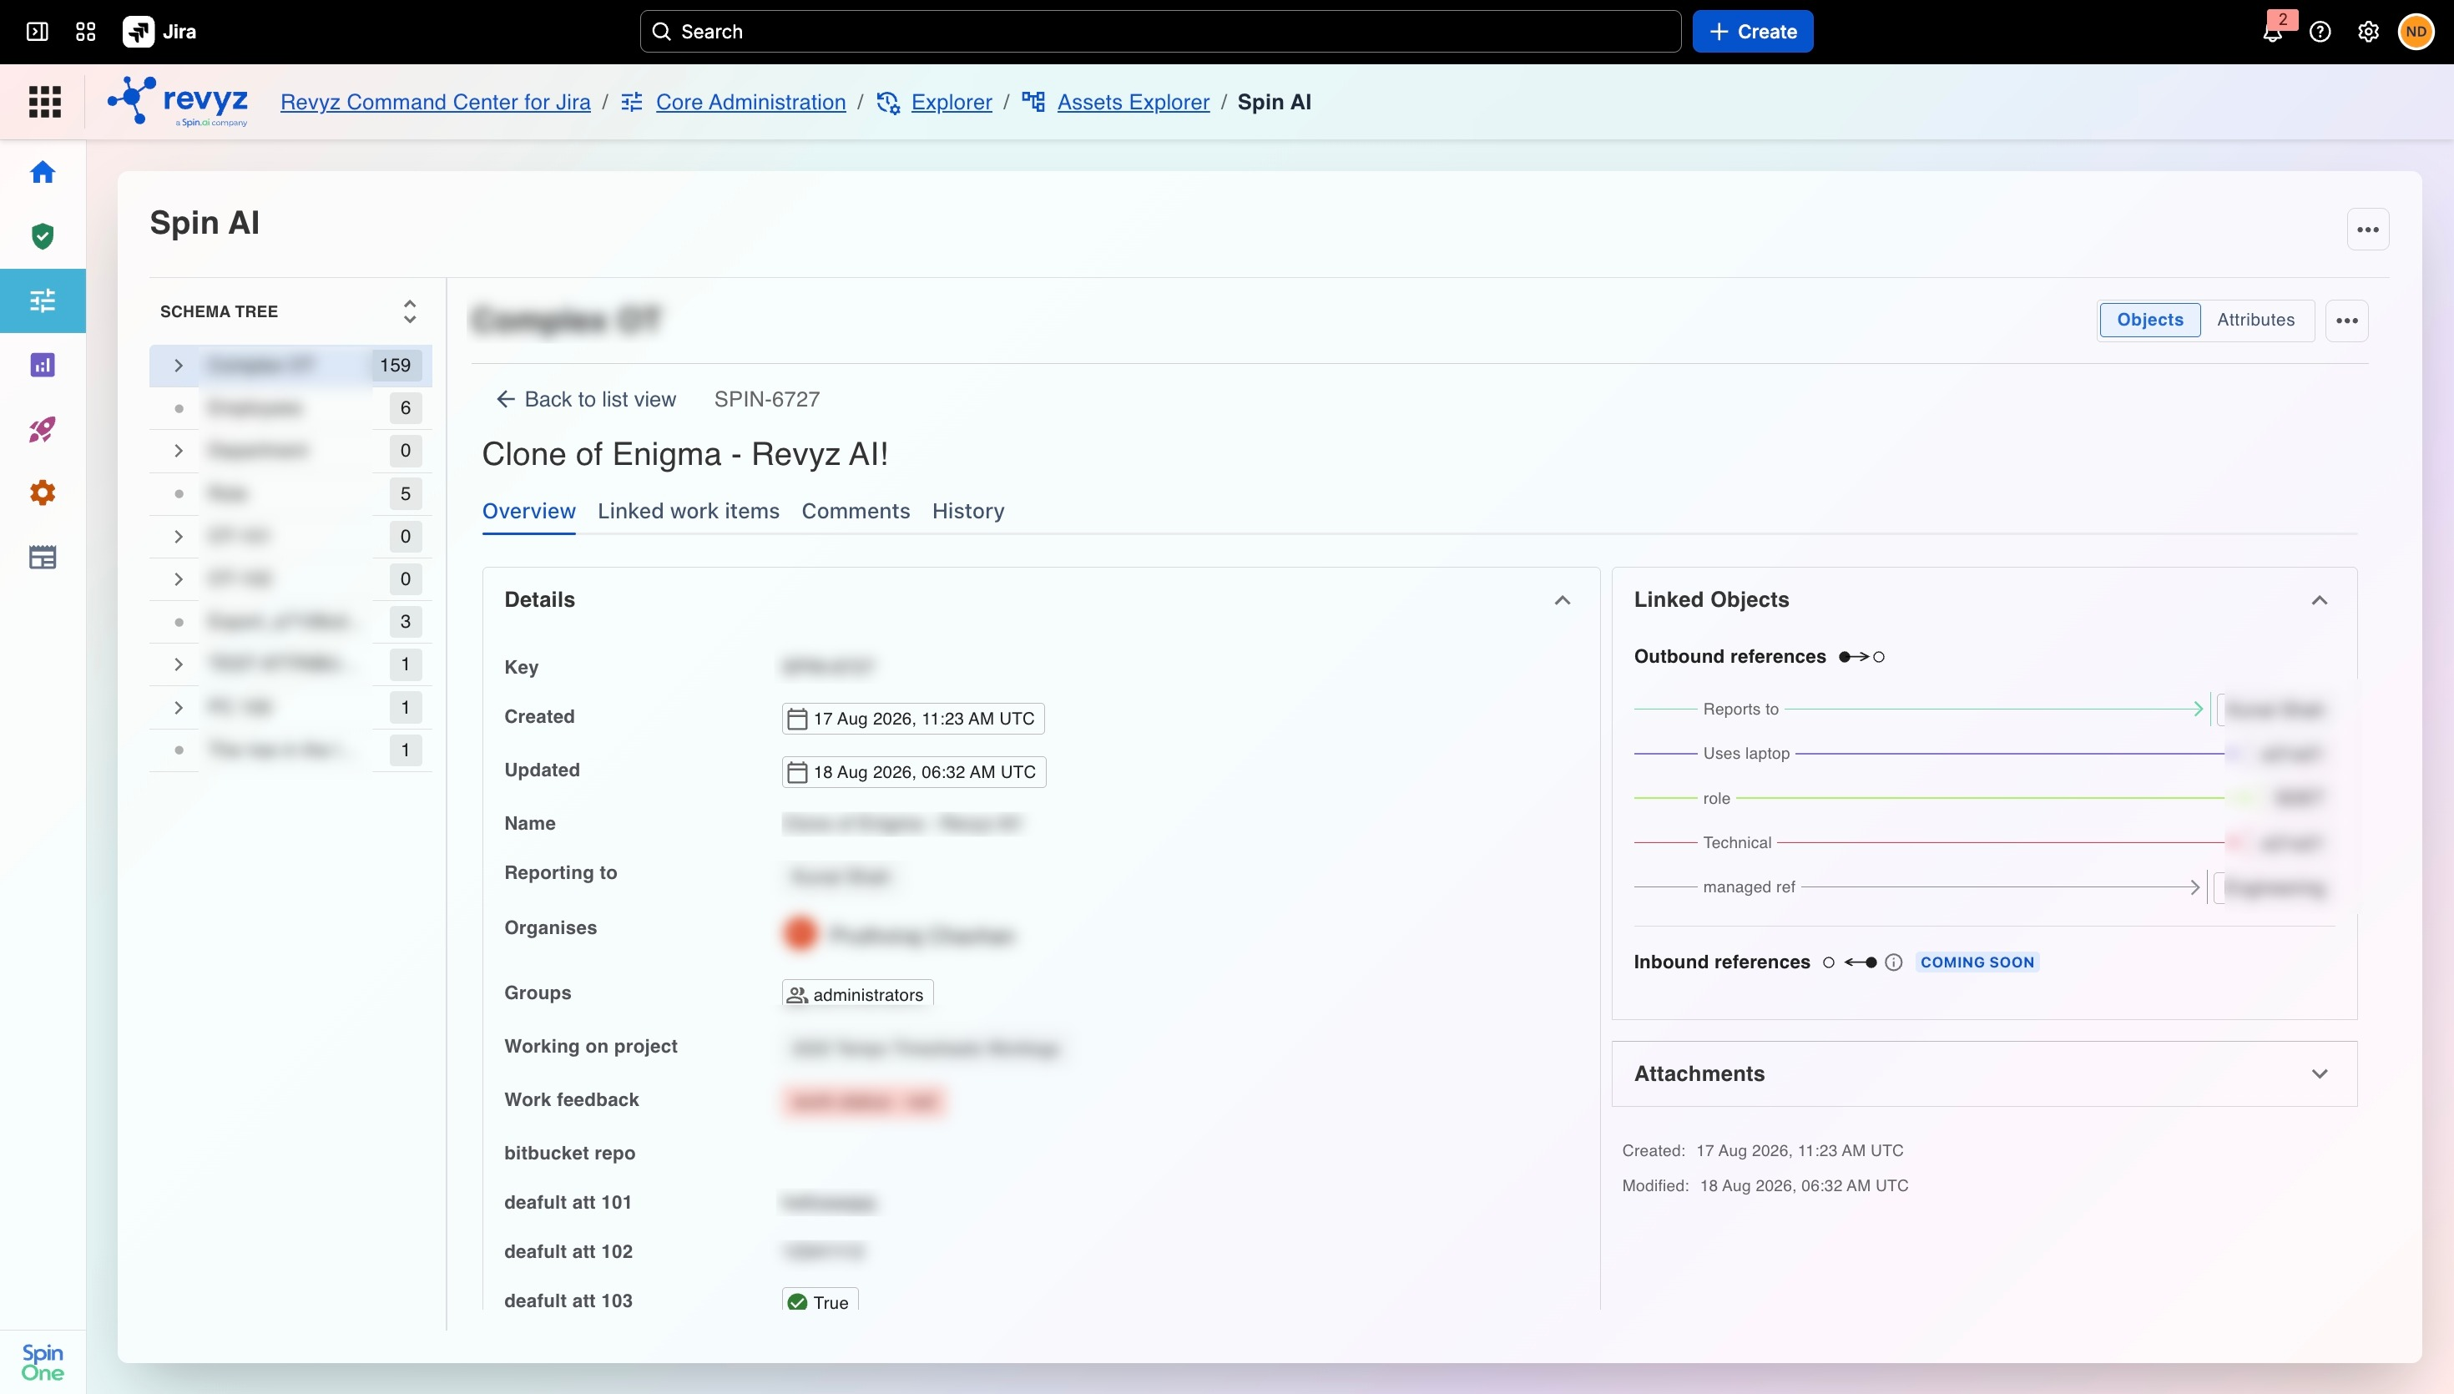Open the Core Administration breadcrumb link
The width and height of the screenshot is (2454, 1394).
click(750, 103)
